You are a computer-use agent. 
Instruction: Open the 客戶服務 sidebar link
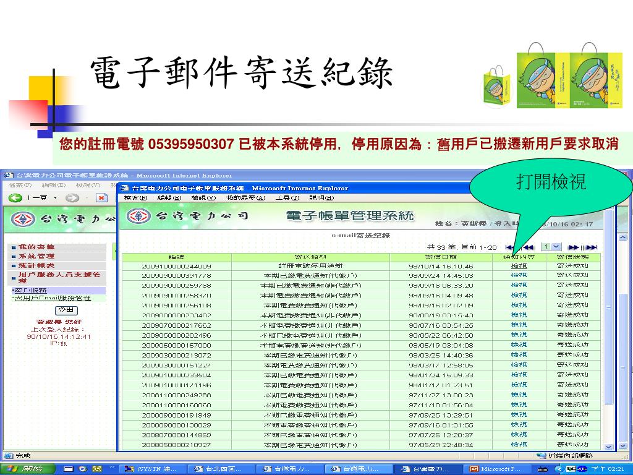(30, 291)
